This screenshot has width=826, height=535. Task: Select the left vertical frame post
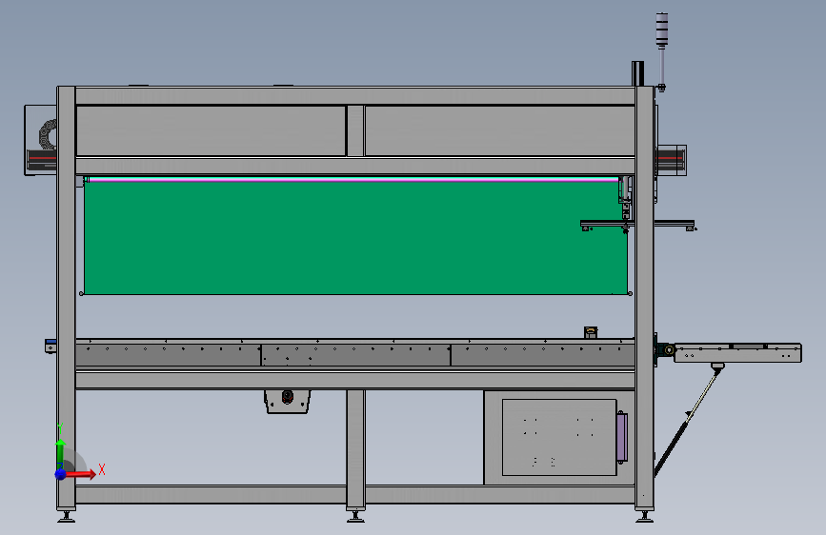[67, 298]
